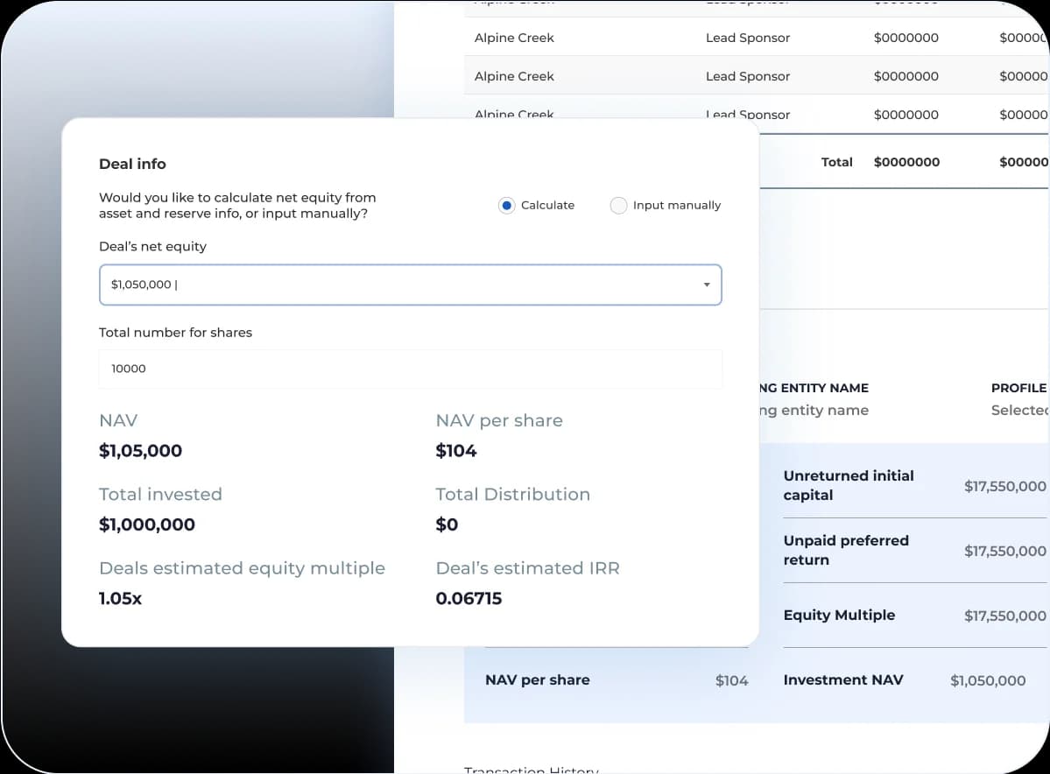Select the NAV value $1,05,000
1050x774 pixels.
[x=140, y=451]
